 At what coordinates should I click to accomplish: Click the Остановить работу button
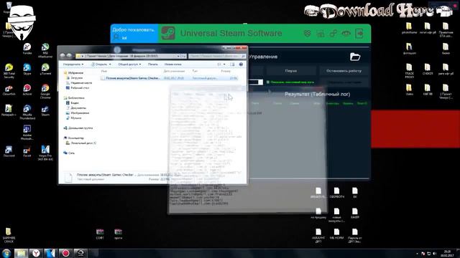pyautogui.click(x=344, y=71)
